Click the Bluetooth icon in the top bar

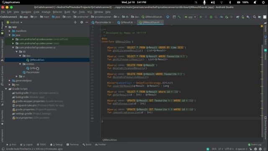point(230,3)
